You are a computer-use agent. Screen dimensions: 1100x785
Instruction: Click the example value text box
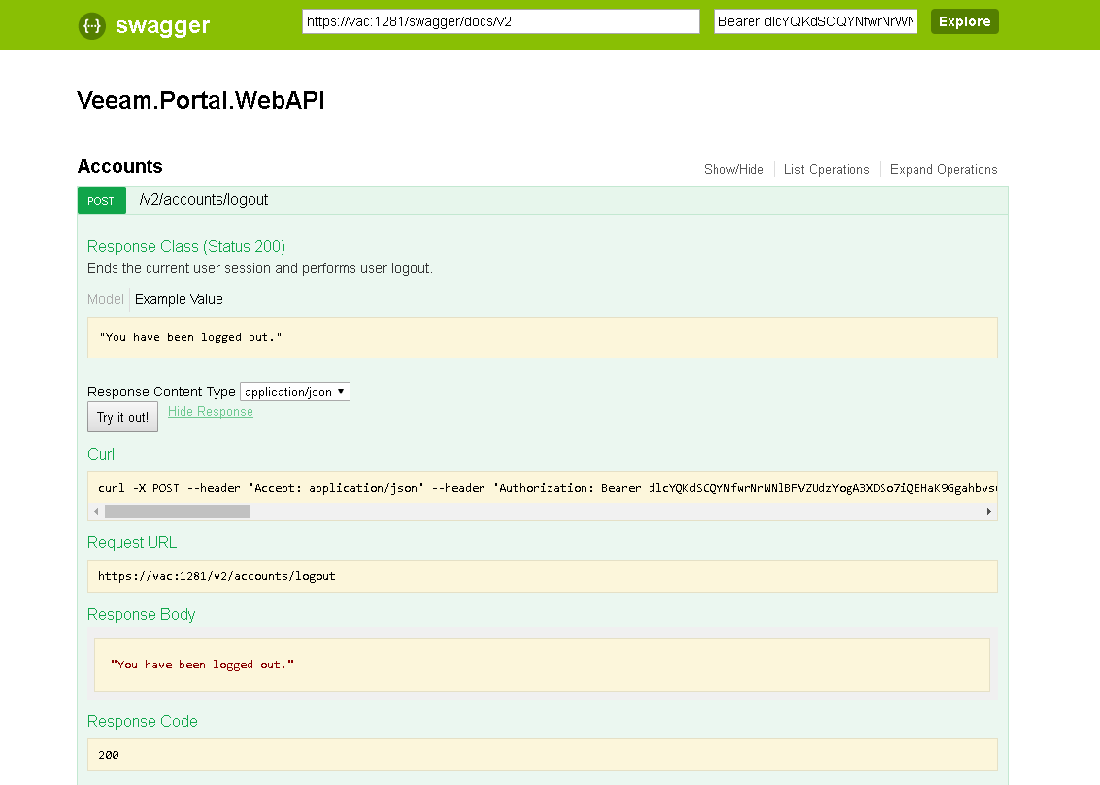coord(542,337)
